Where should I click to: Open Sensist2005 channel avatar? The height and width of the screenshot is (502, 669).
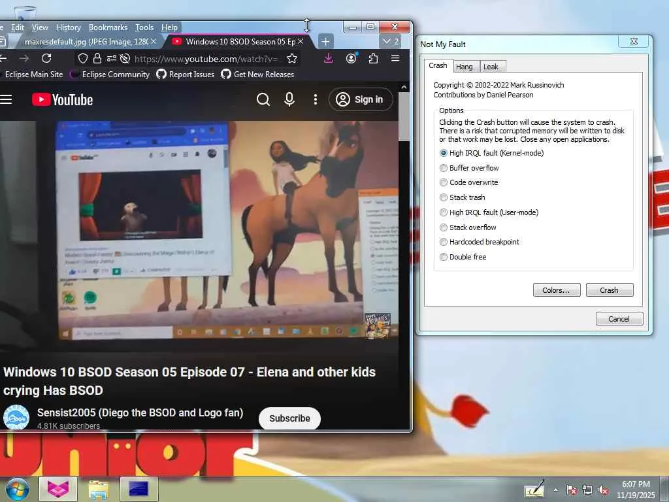[16, 417]
